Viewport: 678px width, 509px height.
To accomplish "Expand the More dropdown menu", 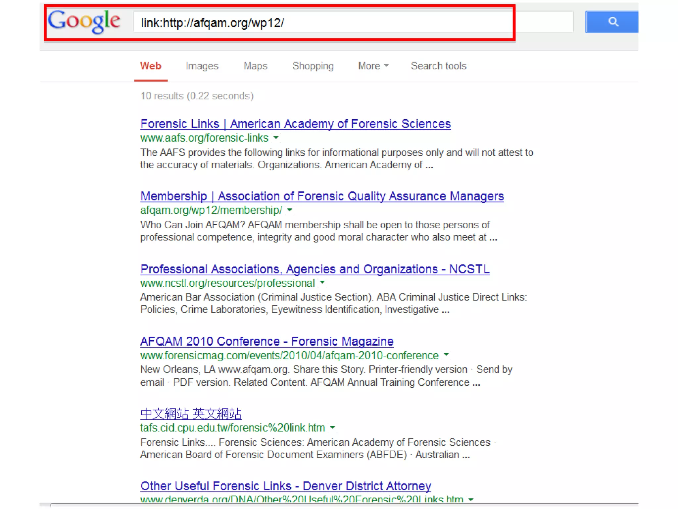I will click(373, 66).
